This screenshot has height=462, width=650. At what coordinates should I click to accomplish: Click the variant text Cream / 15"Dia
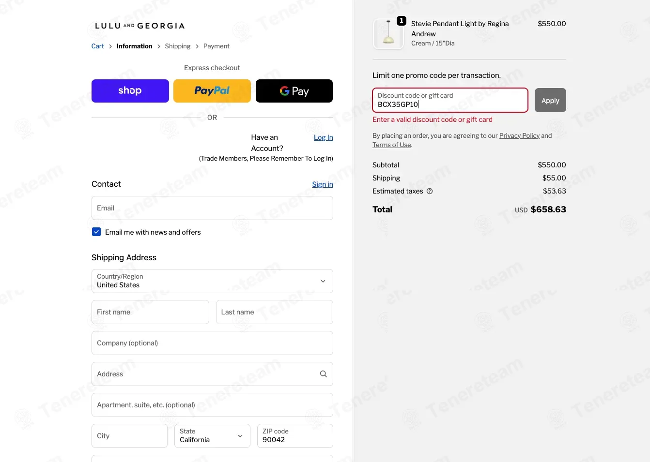pos(433,43)
